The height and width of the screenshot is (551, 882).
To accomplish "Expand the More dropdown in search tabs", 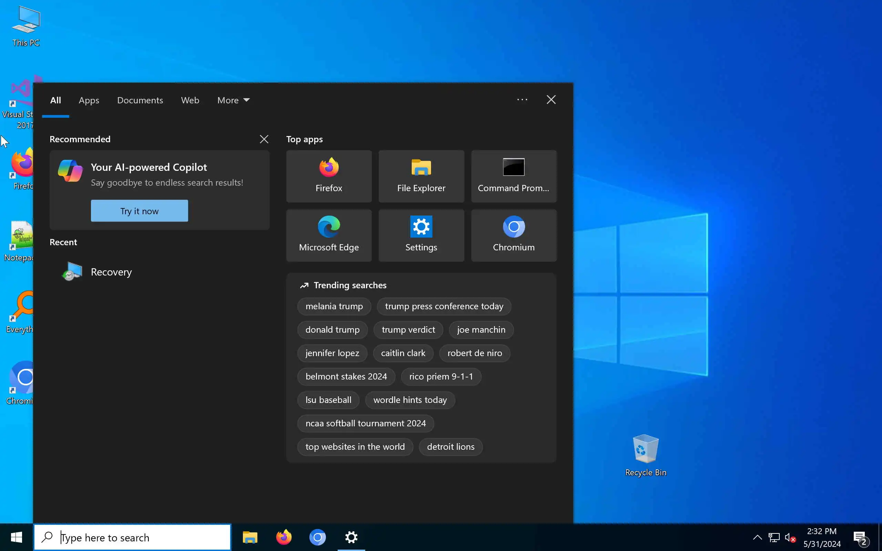I will (x=233, y=100).
